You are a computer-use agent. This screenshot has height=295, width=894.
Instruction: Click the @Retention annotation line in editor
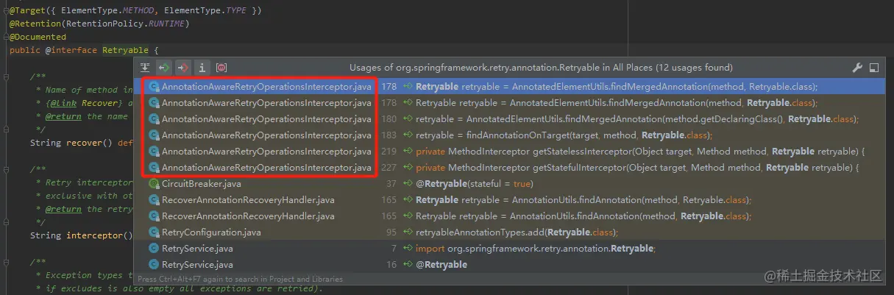pyautogui.click(x=99, y=24)
